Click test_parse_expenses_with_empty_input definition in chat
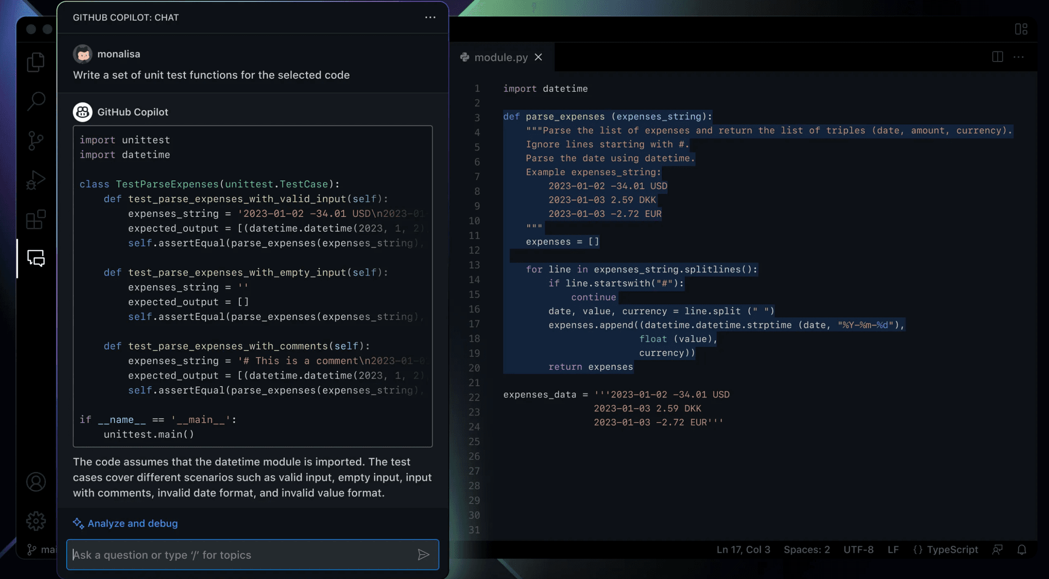Image resolution: width=1049 pixels, height=579 pixels. pyautogui.click(x=246, y=273)
